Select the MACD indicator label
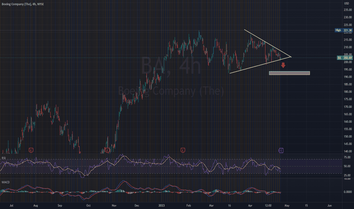This screenshot has height=209, width=354. pyautogui.click(x=6, y=182)
